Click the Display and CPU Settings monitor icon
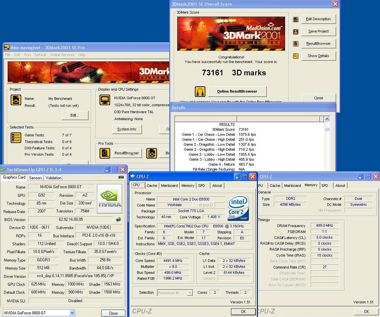The height and width of the screenshot is (317, 380). 105,100
